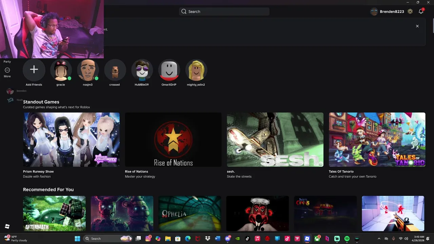Open friend gracie's avatar
This screenshot has height=244, width=434.
[x=61, y=70]
